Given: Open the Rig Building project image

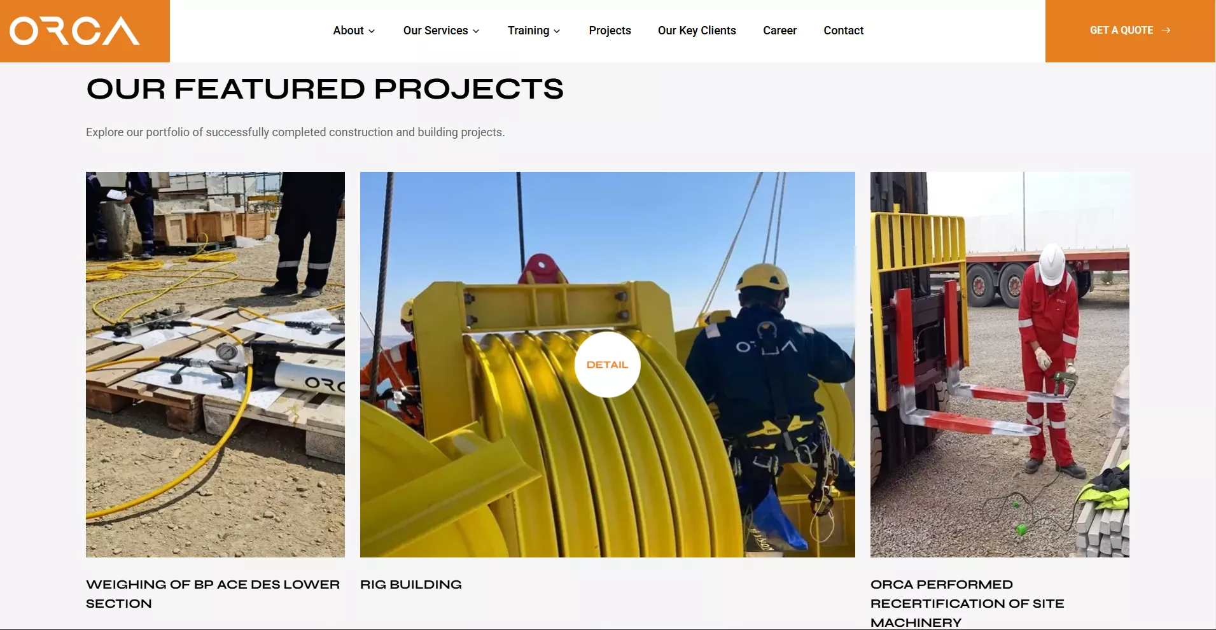Looking at the screenshot, I should tap(607, 365).
